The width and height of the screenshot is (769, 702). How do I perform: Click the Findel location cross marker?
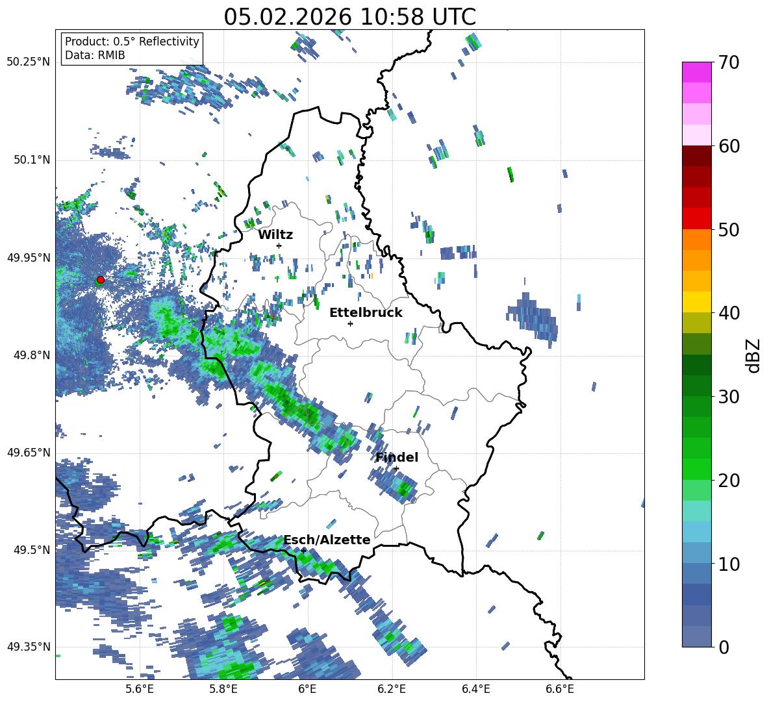396,469
